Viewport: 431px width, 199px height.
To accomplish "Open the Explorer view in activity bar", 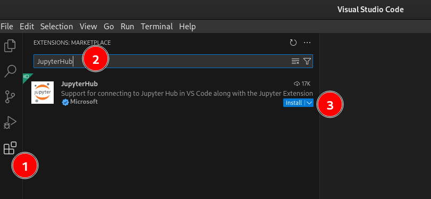I will (x=10, y=45).
